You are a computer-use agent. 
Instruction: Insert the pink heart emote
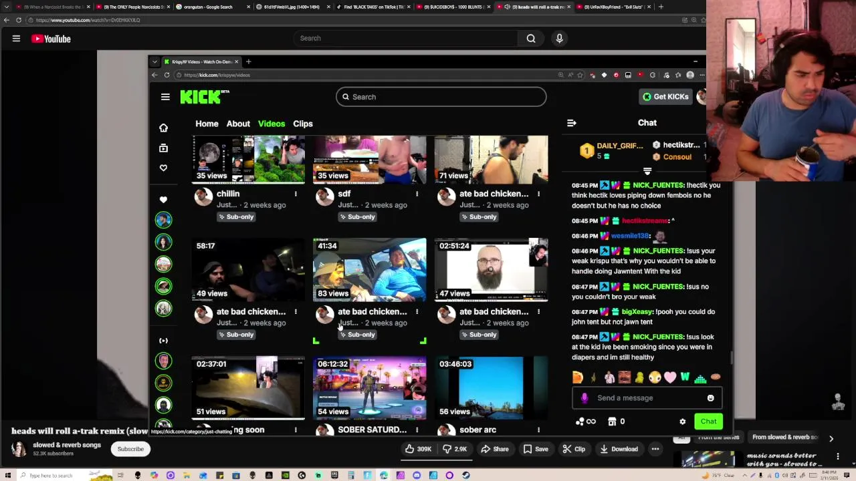point(669,377)
